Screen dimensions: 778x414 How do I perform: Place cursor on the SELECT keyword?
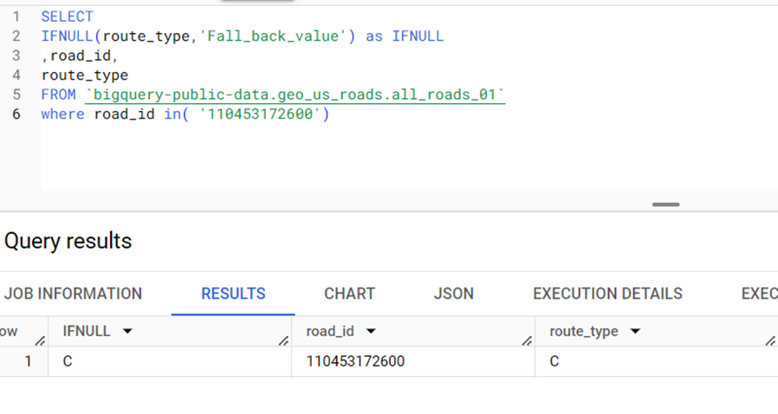67,16
